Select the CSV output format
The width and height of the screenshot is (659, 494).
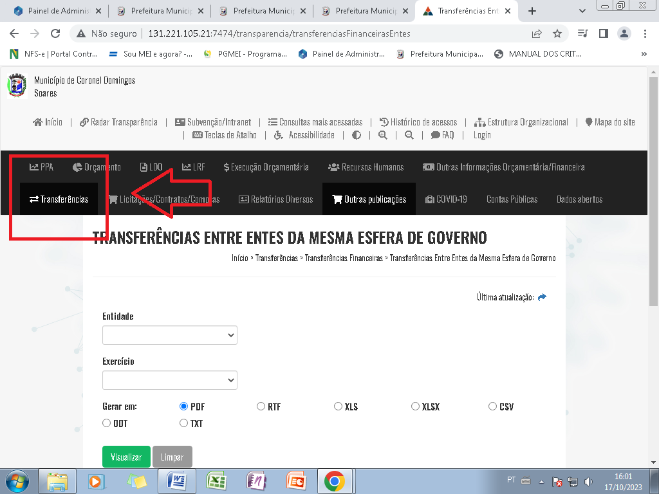[x=492, y=407]
